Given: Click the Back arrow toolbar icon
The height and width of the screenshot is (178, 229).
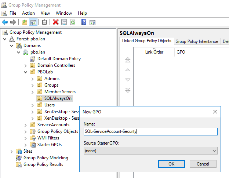Looking at the screenshot, I should point(5,22).
